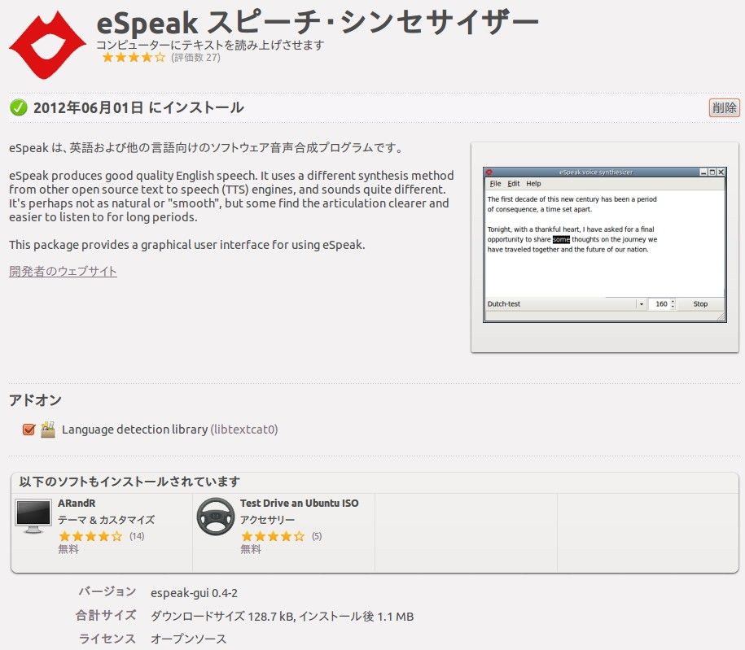Open the Test Drive an Ubuntu ISO title

click(x=300, y=504)
